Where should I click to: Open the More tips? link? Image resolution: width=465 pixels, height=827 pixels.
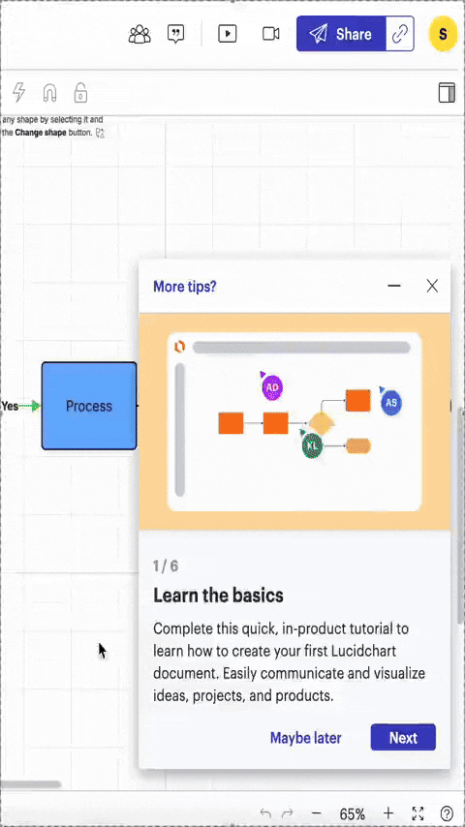tap(185, 287)
